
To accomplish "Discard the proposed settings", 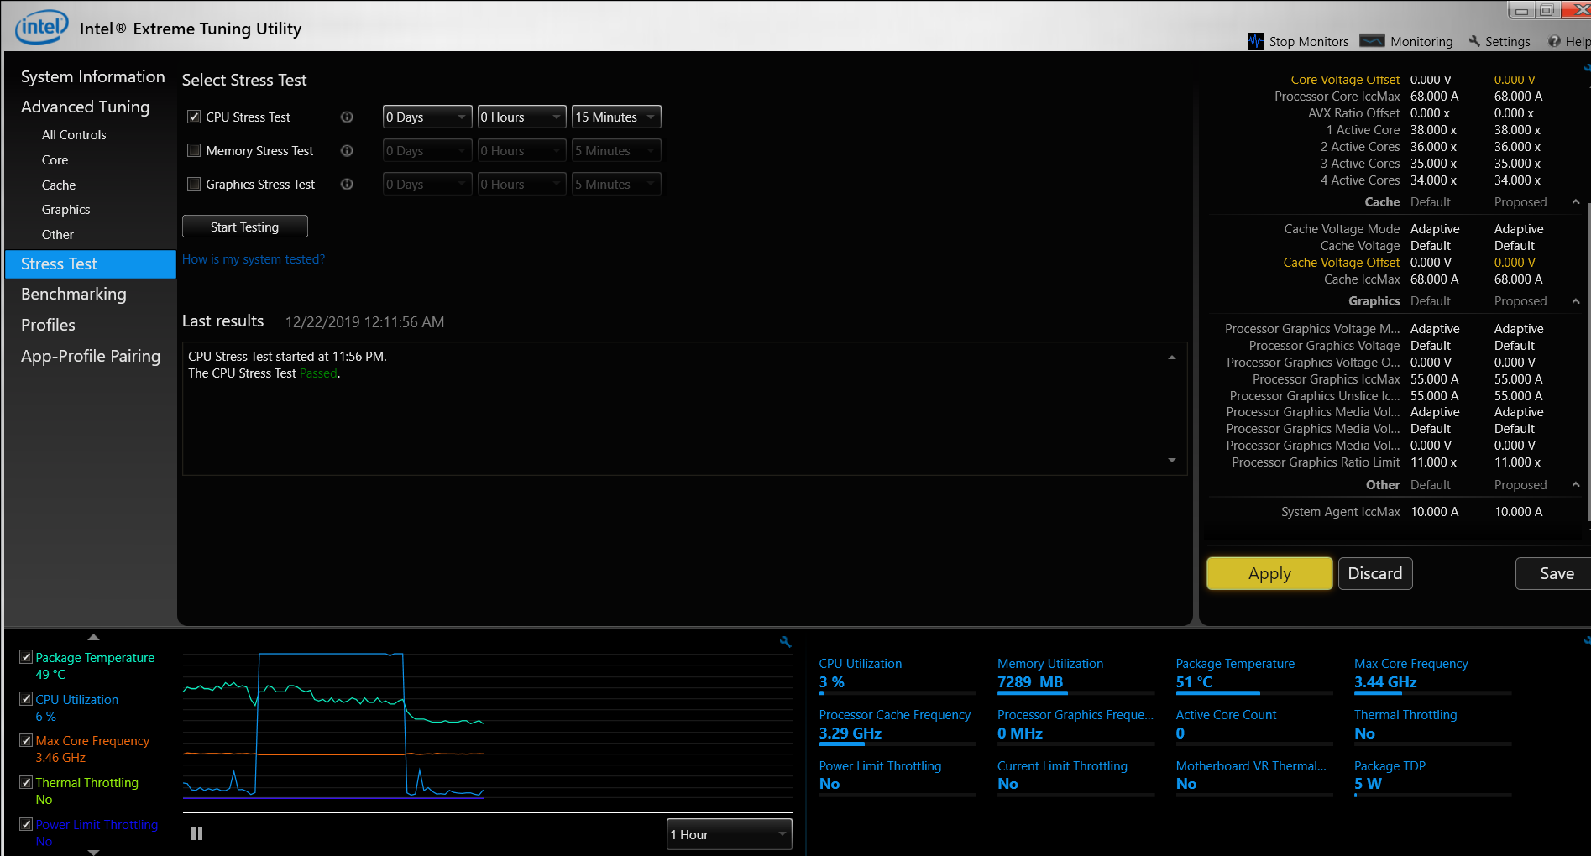I will [1375, 574].
